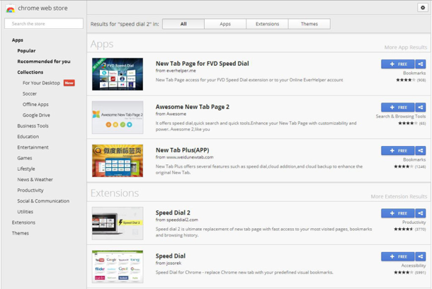This screenshot has width=432, height=289.
Task: Share New Tab Page for FVD Speed Dial
Action: 421,64
